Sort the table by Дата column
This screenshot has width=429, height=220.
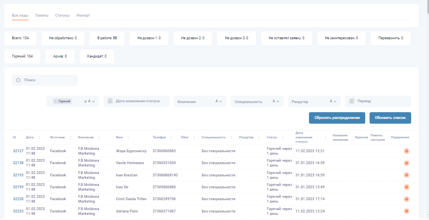pos(39,138)
